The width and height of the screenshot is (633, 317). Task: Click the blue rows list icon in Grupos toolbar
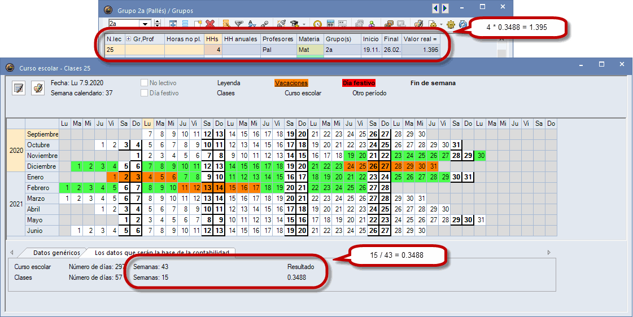185,24
